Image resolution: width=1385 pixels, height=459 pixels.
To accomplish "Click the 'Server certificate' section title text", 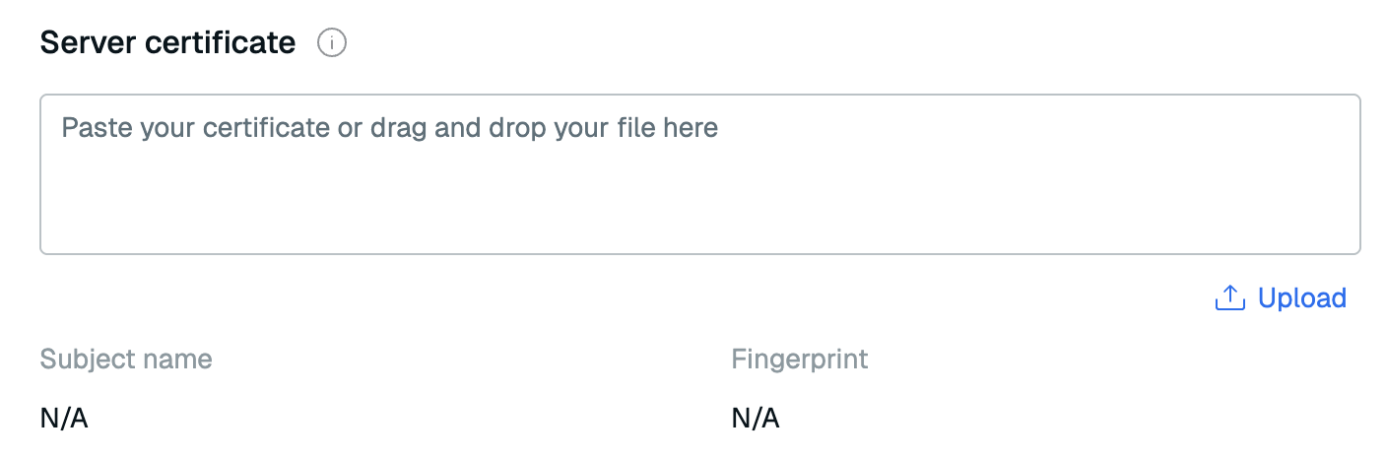I will click(167, 43).
